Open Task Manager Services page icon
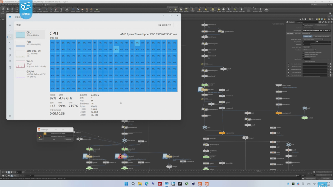Image resolution: width=333 pixels, height=187 pixels. pyautogui.click(x=10, y=67)
